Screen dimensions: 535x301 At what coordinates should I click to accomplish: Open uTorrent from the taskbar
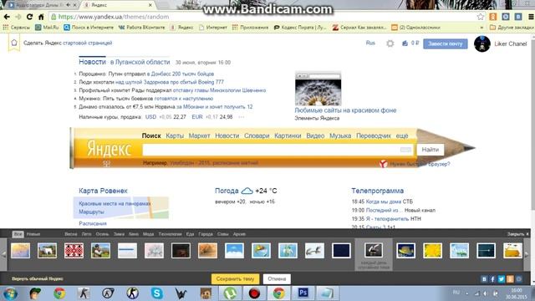[231, 293]
